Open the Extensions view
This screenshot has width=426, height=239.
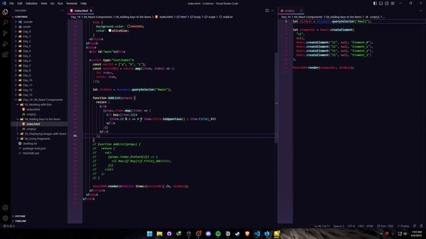click(x=5, y=54)
